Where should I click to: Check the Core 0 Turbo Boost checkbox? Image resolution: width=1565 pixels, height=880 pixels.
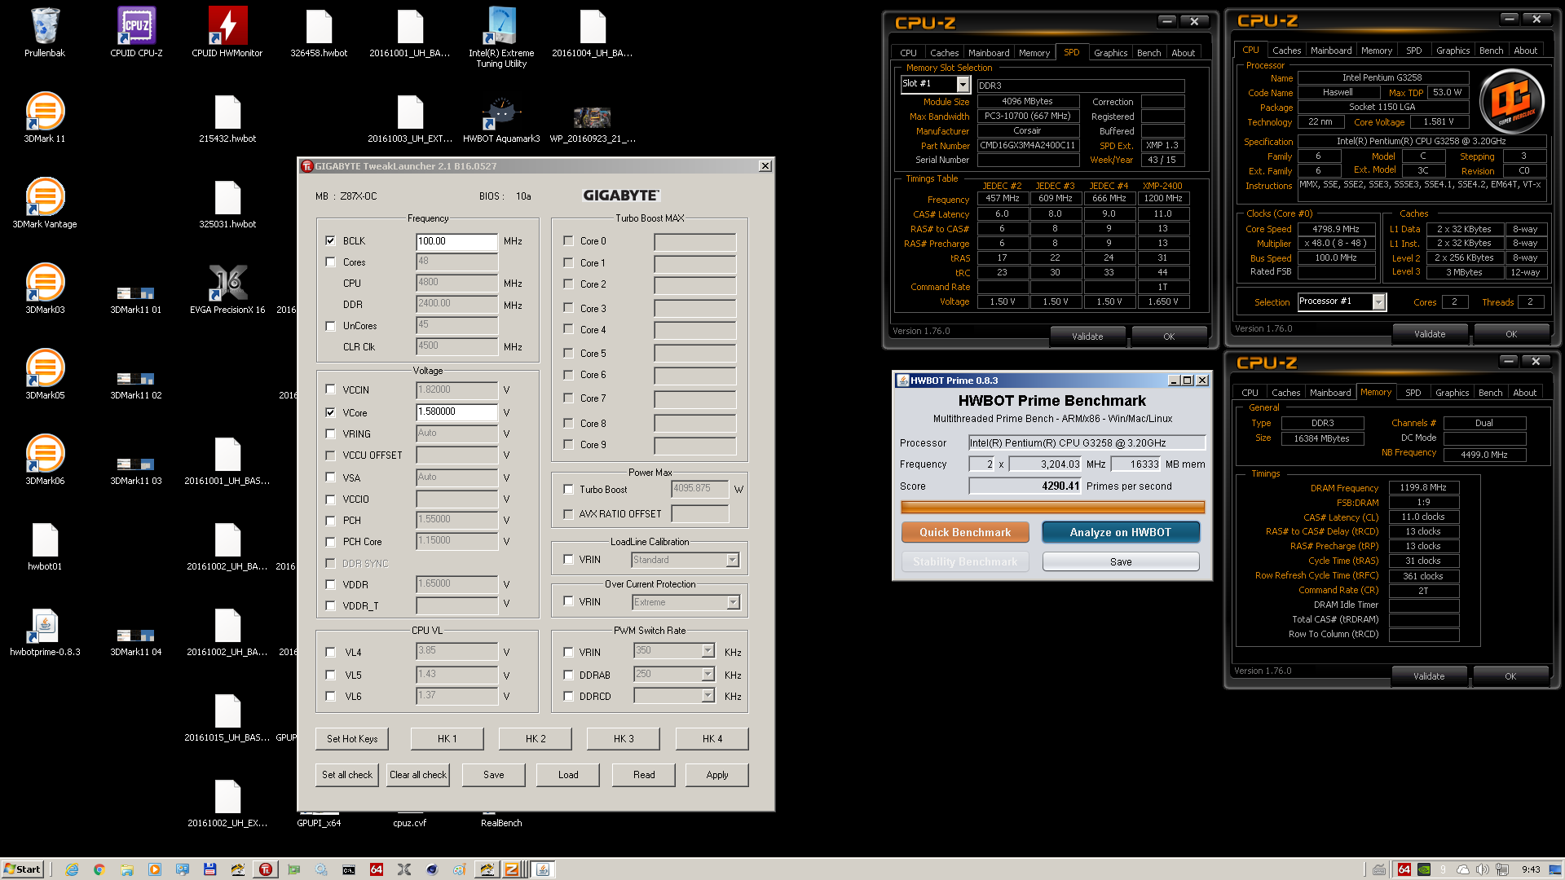pyautogui.click(x=568, y=240)
